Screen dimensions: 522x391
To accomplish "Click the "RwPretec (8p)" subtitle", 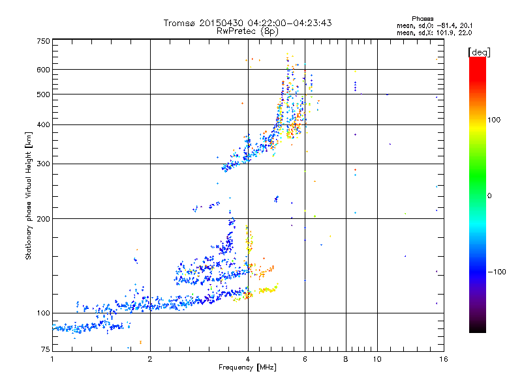I will coord(247,31).
